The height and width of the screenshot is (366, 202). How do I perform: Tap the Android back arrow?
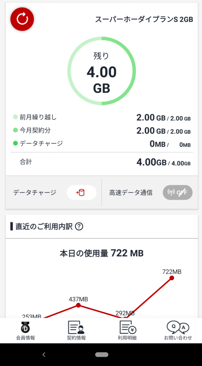(44, 355)
